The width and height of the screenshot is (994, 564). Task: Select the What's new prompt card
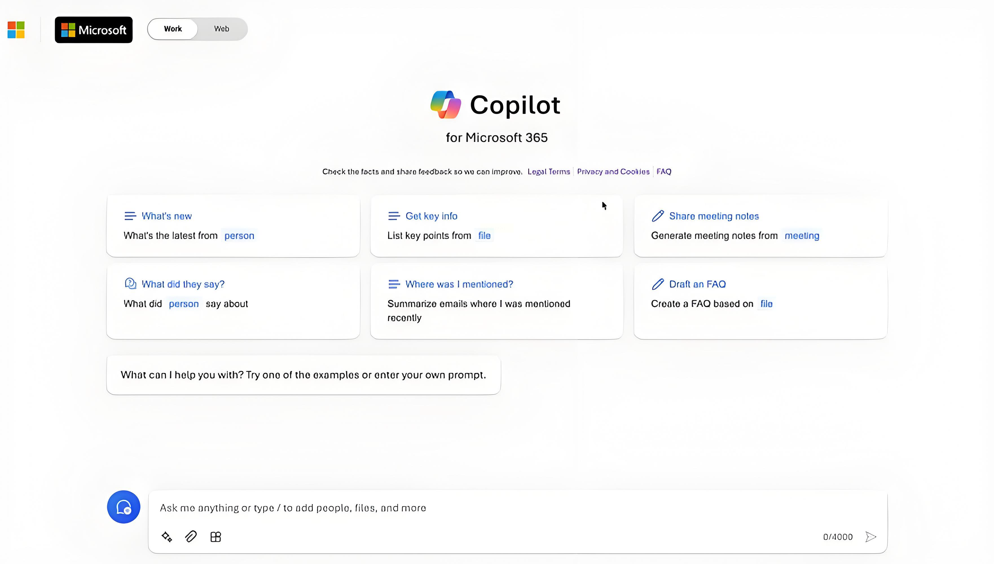click(x=233, y=226)
